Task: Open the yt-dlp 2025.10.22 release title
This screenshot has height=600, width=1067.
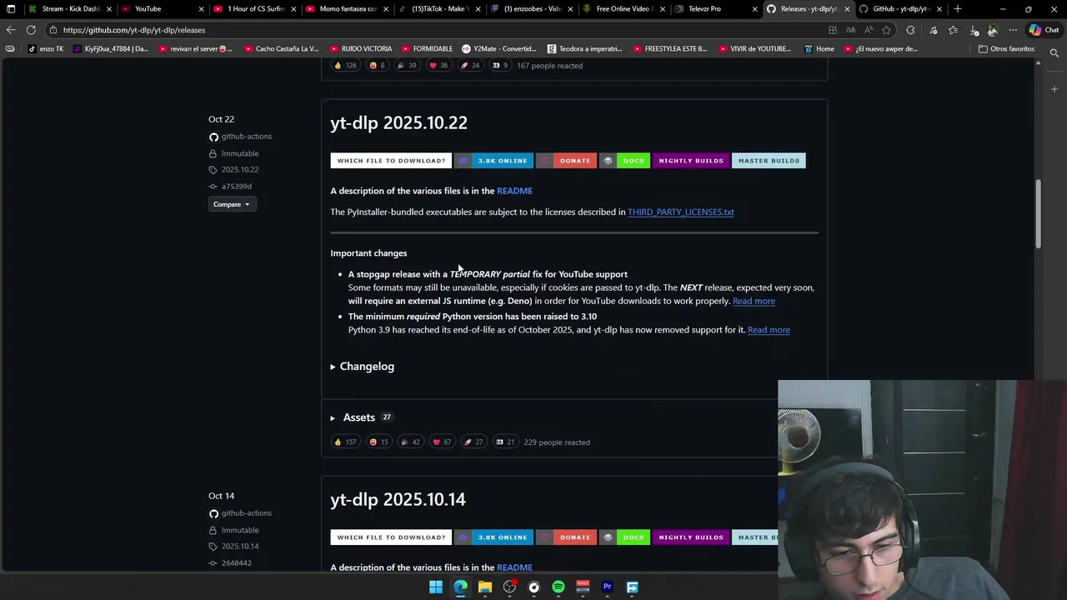Action: (x=398, y=123)
